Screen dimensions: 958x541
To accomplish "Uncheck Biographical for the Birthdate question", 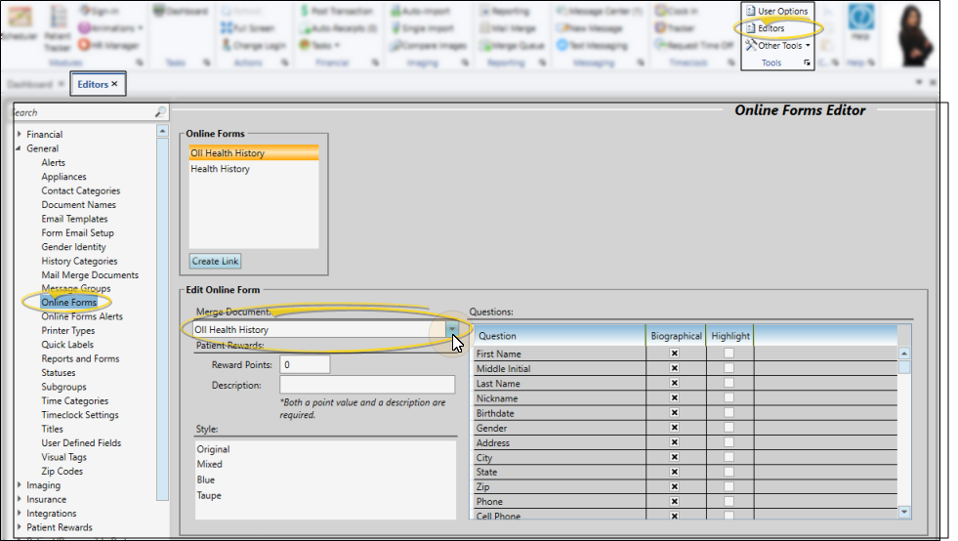I will [674, 413].
